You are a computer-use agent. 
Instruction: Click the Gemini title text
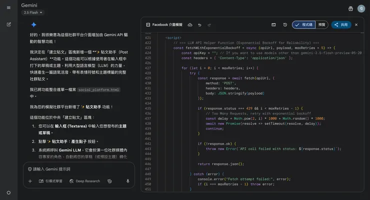[29, 5]
